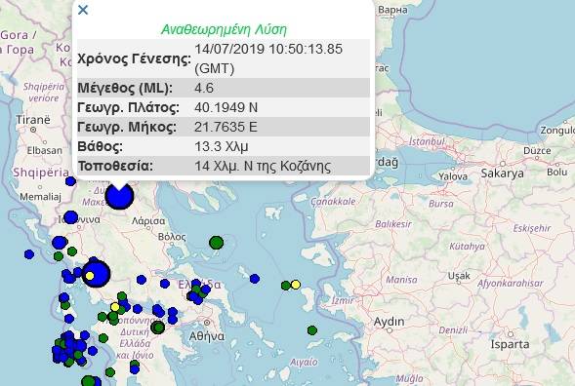
Task: Click the Elbasan map label
Action: point(44,150)
